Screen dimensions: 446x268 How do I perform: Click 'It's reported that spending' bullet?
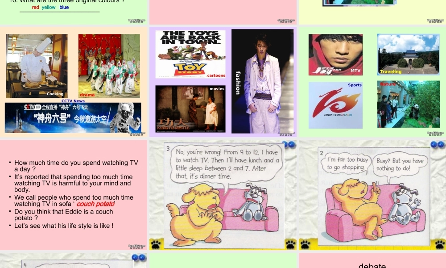(74, 183)
